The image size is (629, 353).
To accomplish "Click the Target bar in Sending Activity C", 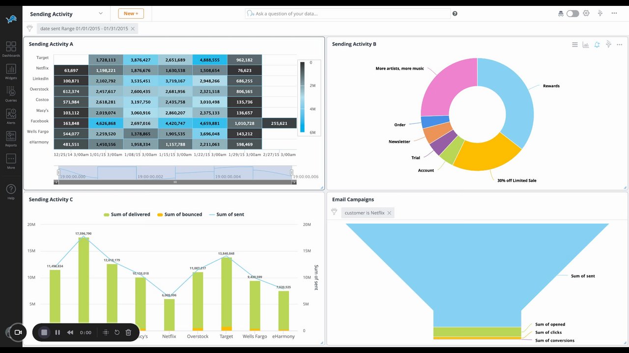I will pos(227,294).
